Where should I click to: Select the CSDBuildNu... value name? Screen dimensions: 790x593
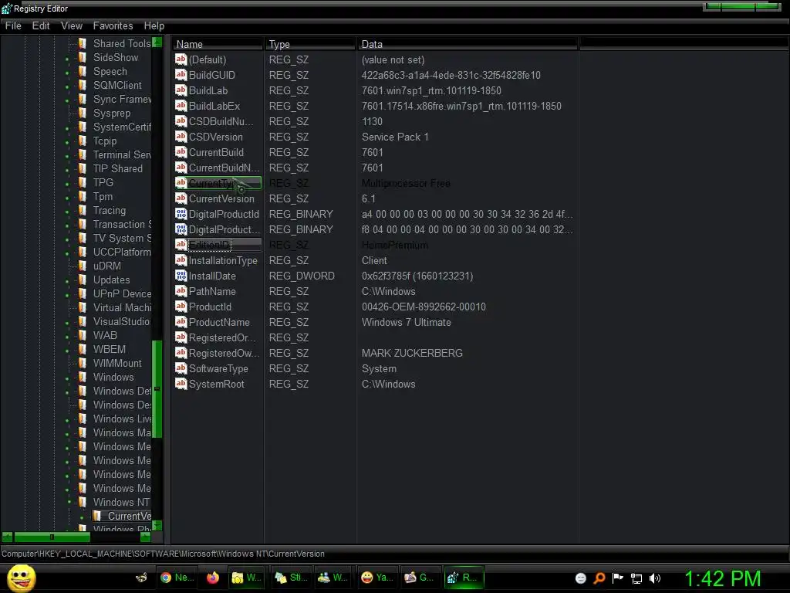coord(221,121)
